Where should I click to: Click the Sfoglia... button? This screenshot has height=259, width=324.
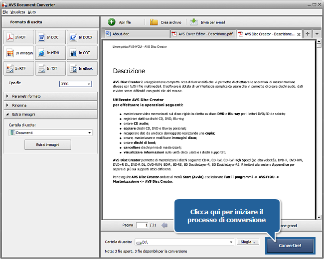(x=248, y=242)
